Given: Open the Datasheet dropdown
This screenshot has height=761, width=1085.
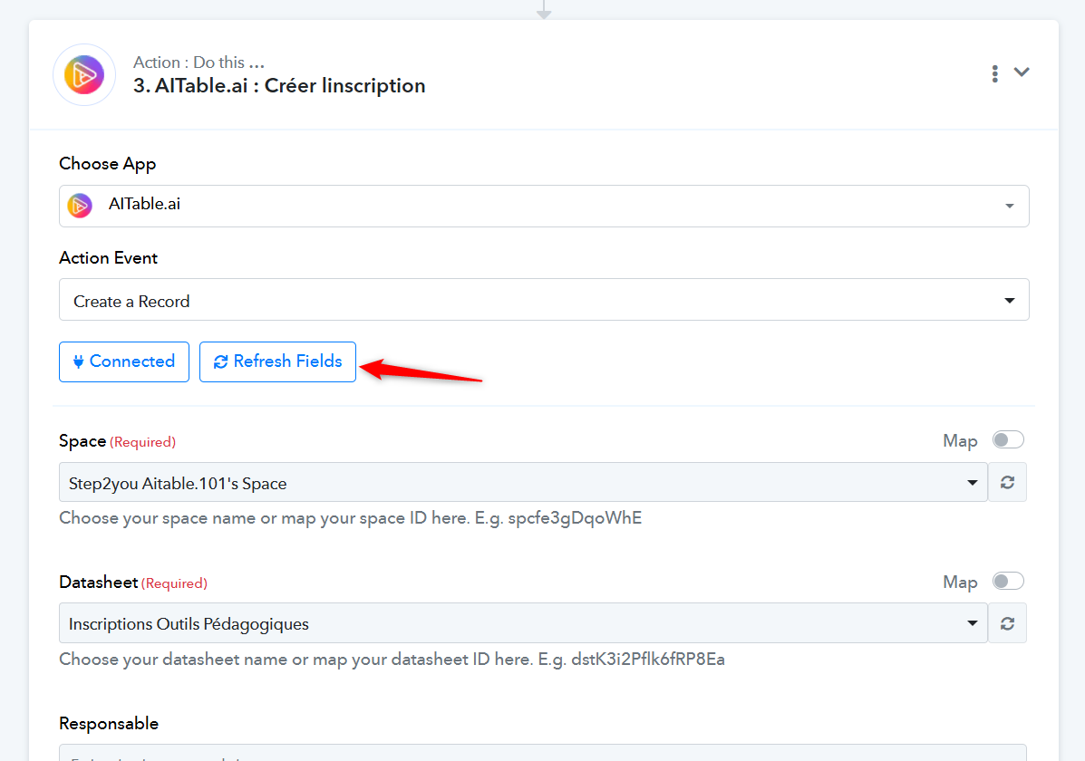Looking at the screenshot, I should pyautogui.click(x=523, y=623).
